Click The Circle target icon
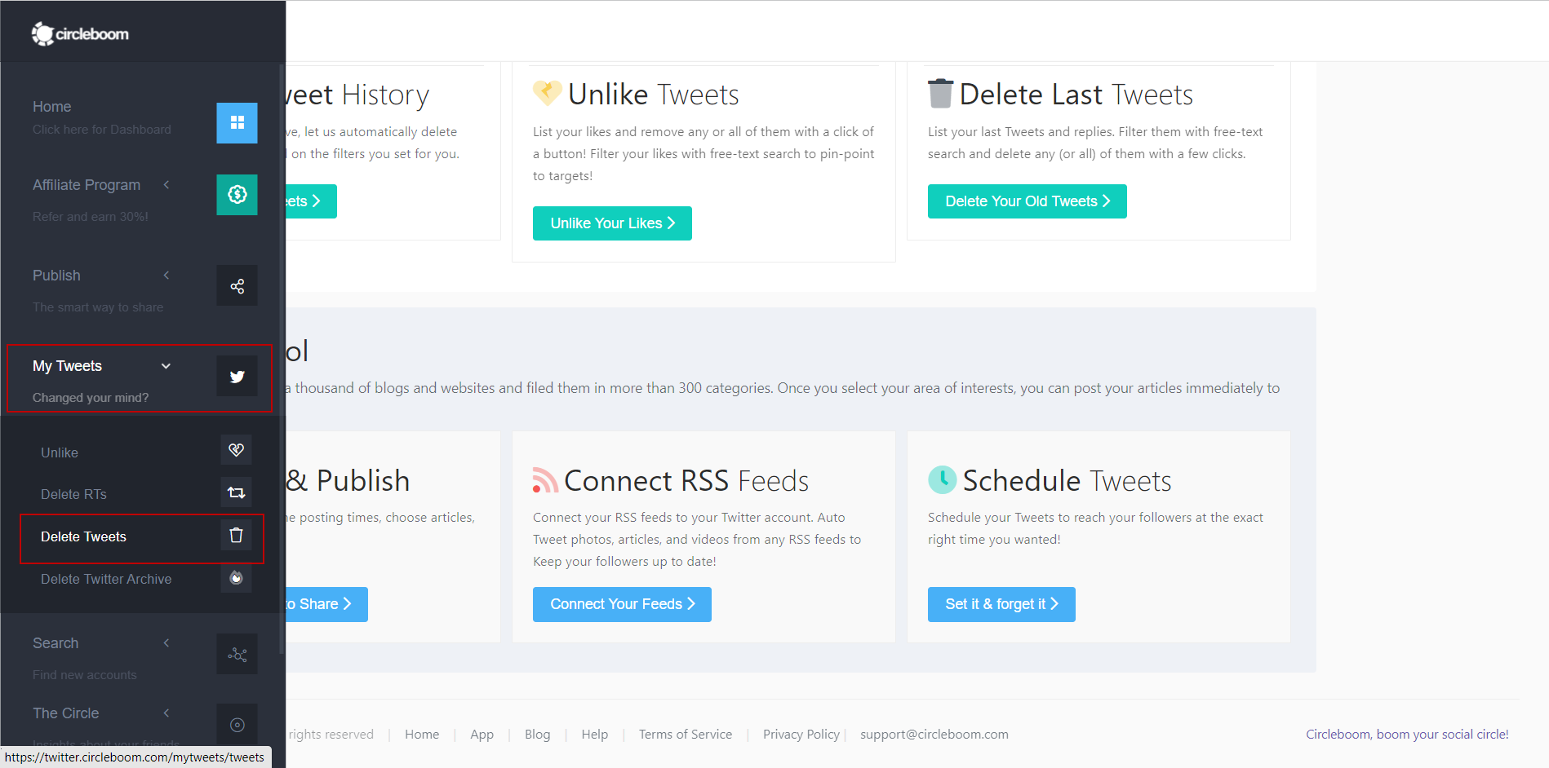This screenshot has width=1549, height=768. (x=237, y=724)
